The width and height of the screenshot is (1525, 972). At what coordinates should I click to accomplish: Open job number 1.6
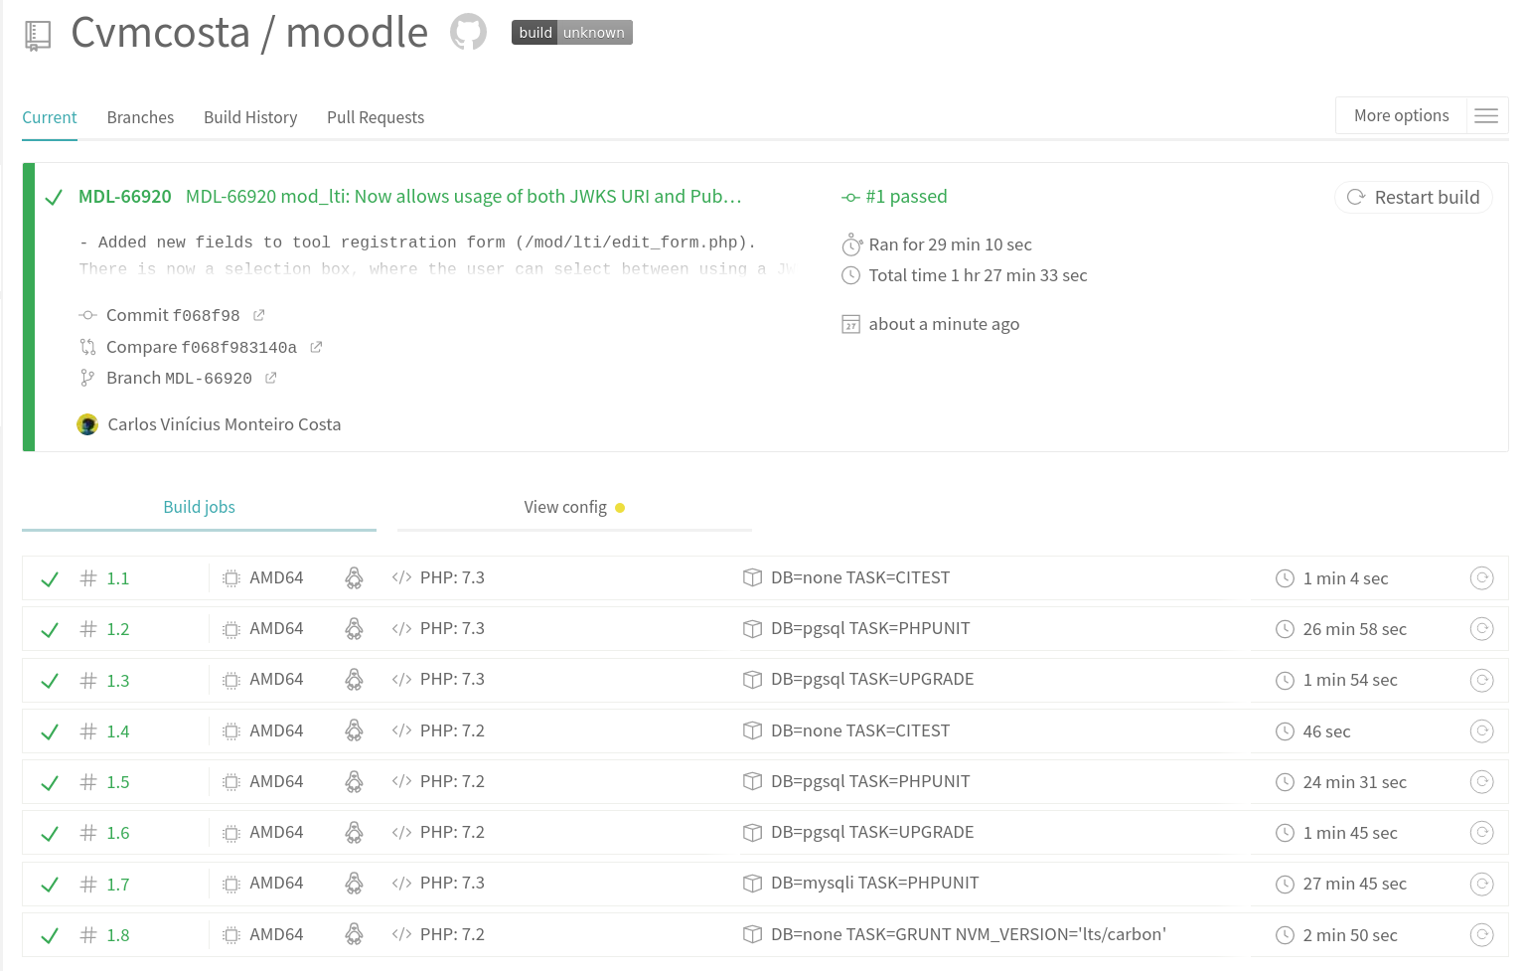(x=118, y=833)
